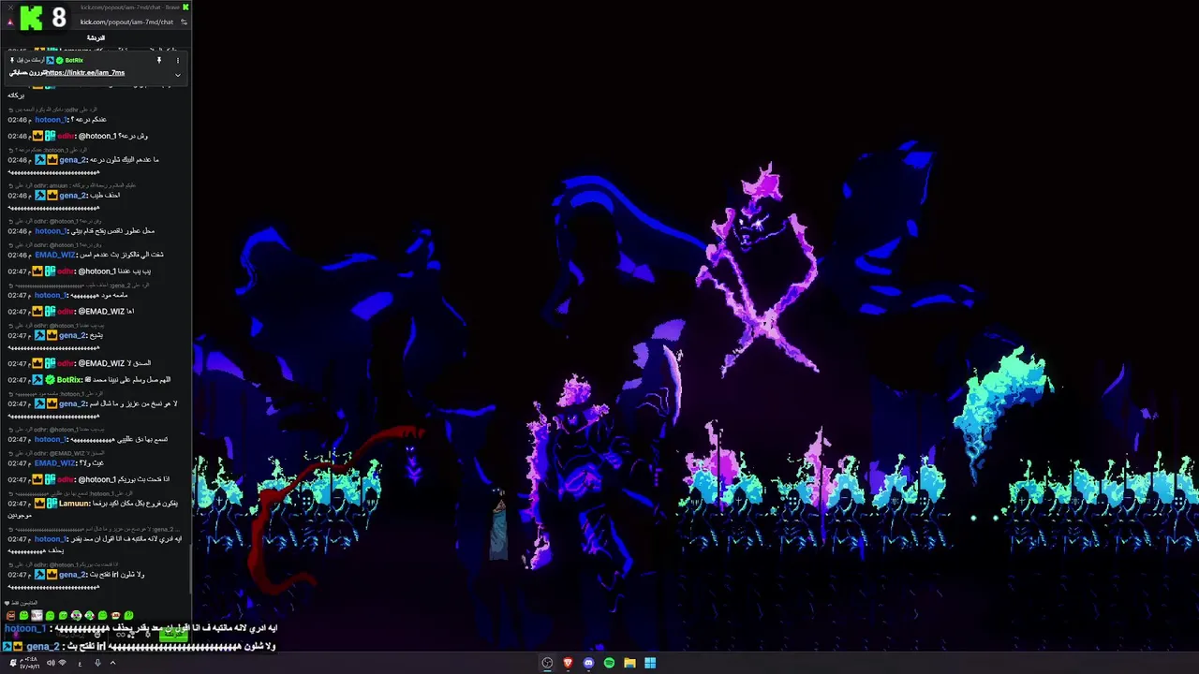
Task: Open the site settings icon in address bar
Action: (184, 22)
